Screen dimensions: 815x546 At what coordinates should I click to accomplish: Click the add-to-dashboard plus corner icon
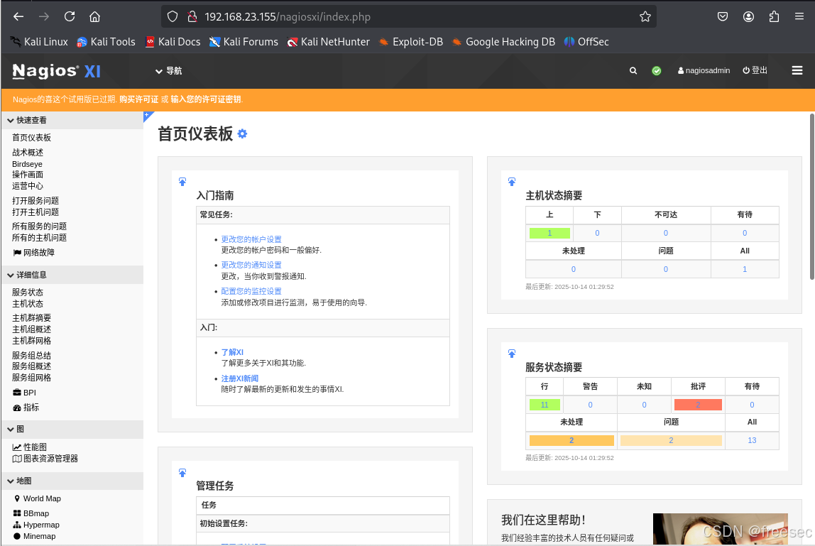pyautogui.click(x=148, y=116)
